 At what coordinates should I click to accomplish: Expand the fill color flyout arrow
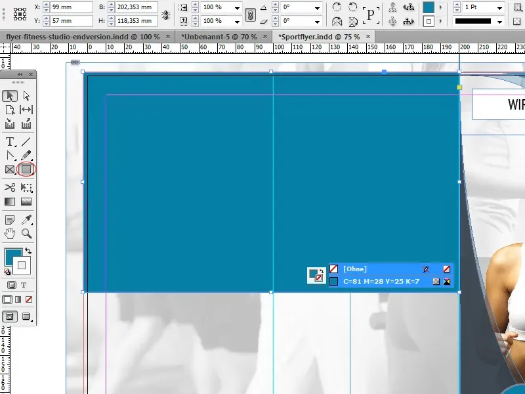[440, 7]
